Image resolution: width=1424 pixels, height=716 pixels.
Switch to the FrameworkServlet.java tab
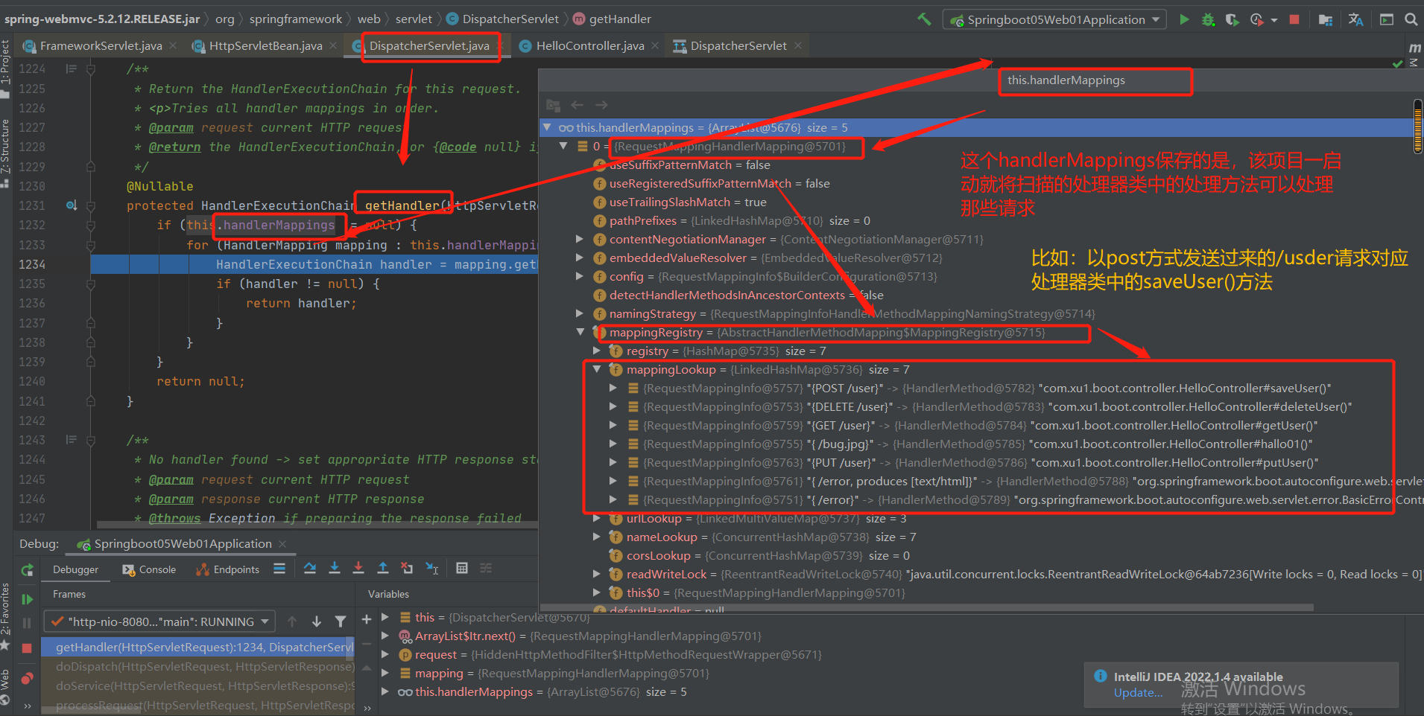(x=101, y=46)
